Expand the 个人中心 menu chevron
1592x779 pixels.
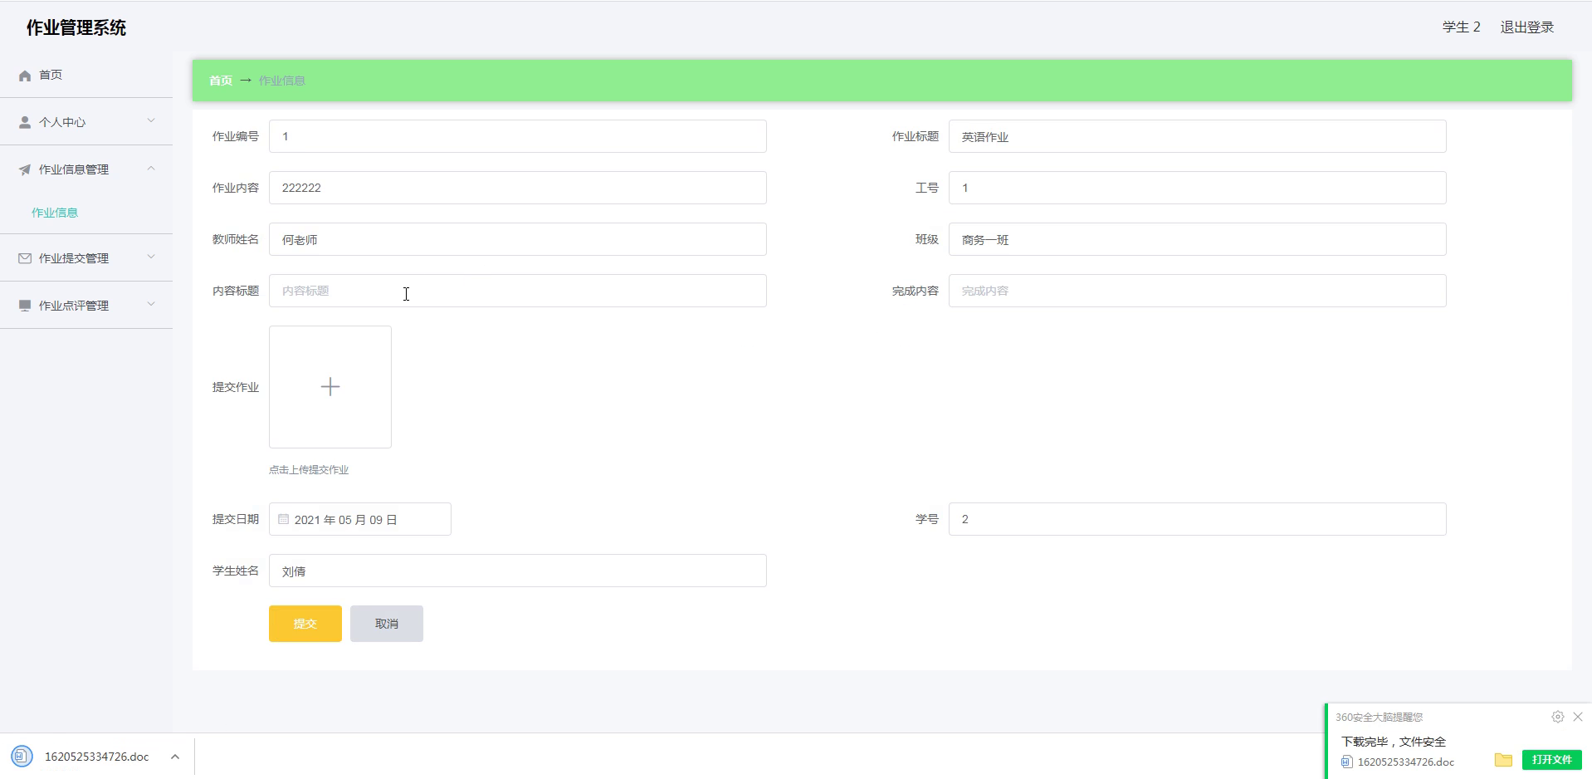151,120
